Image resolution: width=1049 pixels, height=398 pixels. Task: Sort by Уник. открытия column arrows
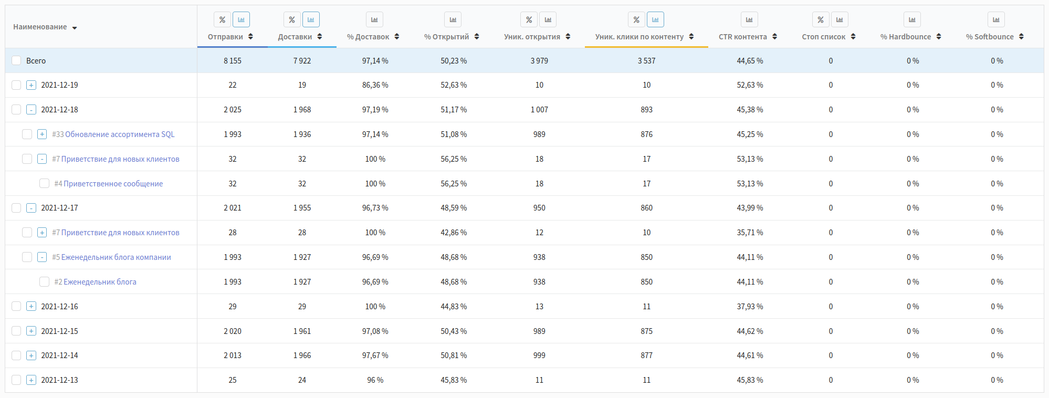point(568,37)
